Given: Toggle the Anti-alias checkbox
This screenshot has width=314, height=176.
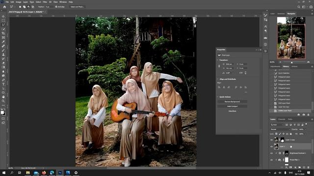Looking at the screenshot, I should (56, 7).
